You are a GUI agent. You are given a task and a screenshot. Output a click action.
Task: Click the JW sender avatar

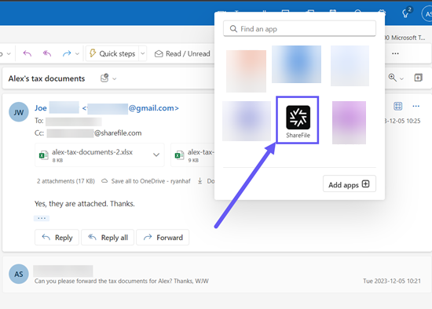point(19,112)
